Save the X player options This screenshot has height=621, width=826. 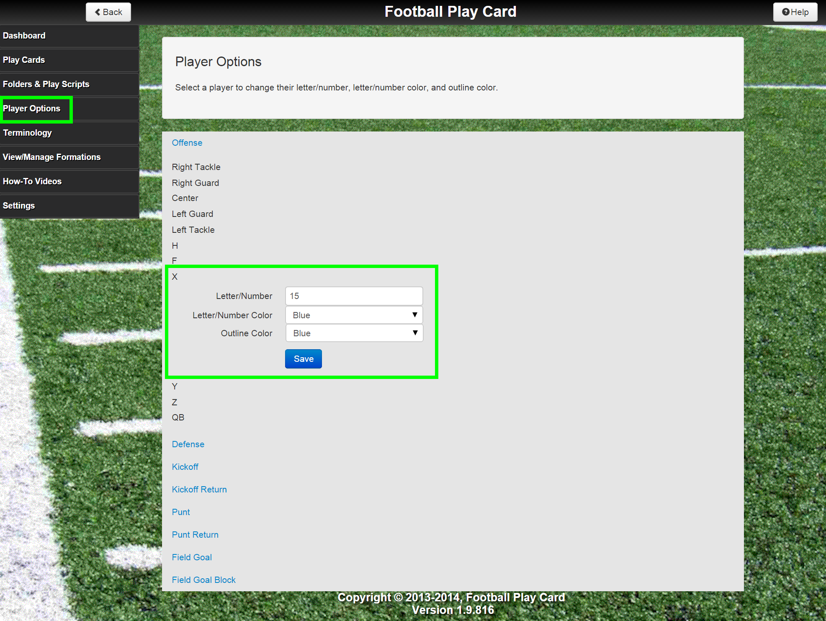304,359
